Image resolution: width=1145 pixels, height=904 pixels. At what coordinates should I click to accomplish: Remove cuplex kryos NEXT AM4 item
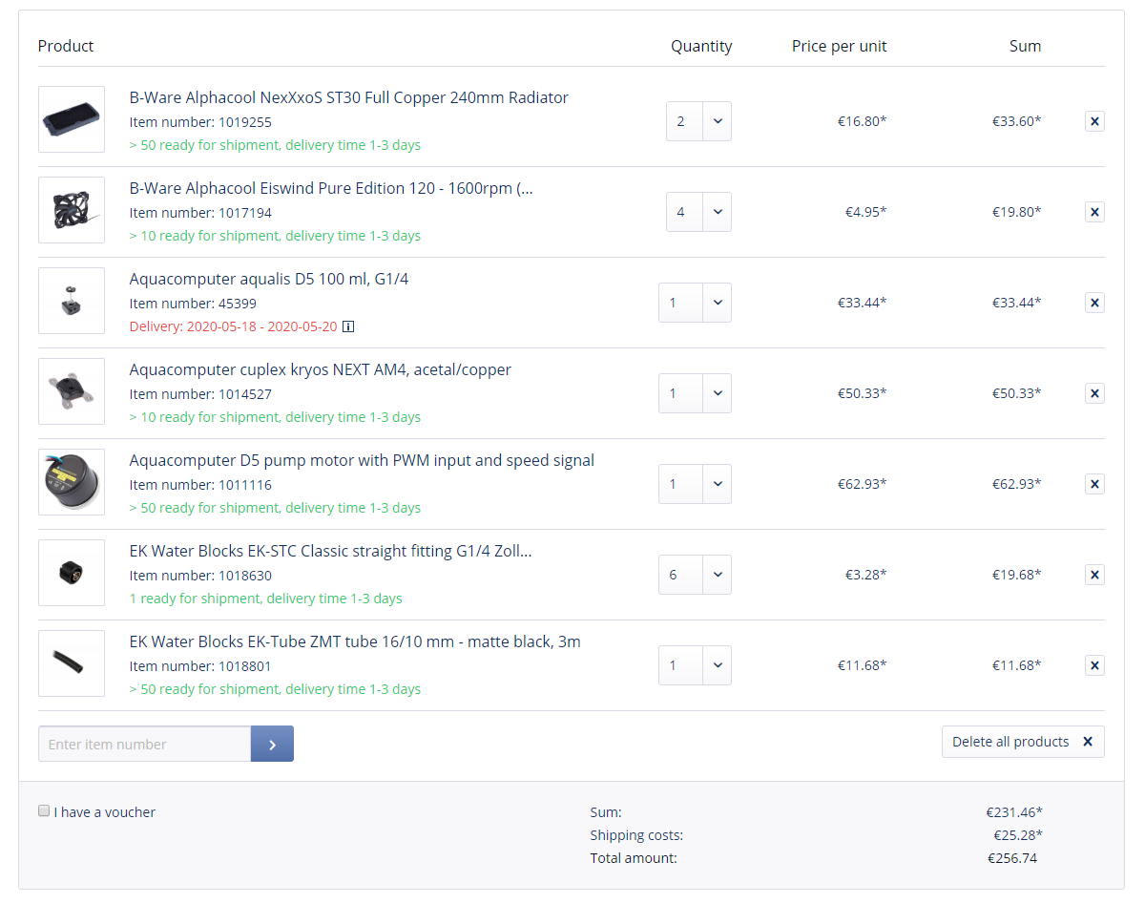click(x=1094, y=393)
